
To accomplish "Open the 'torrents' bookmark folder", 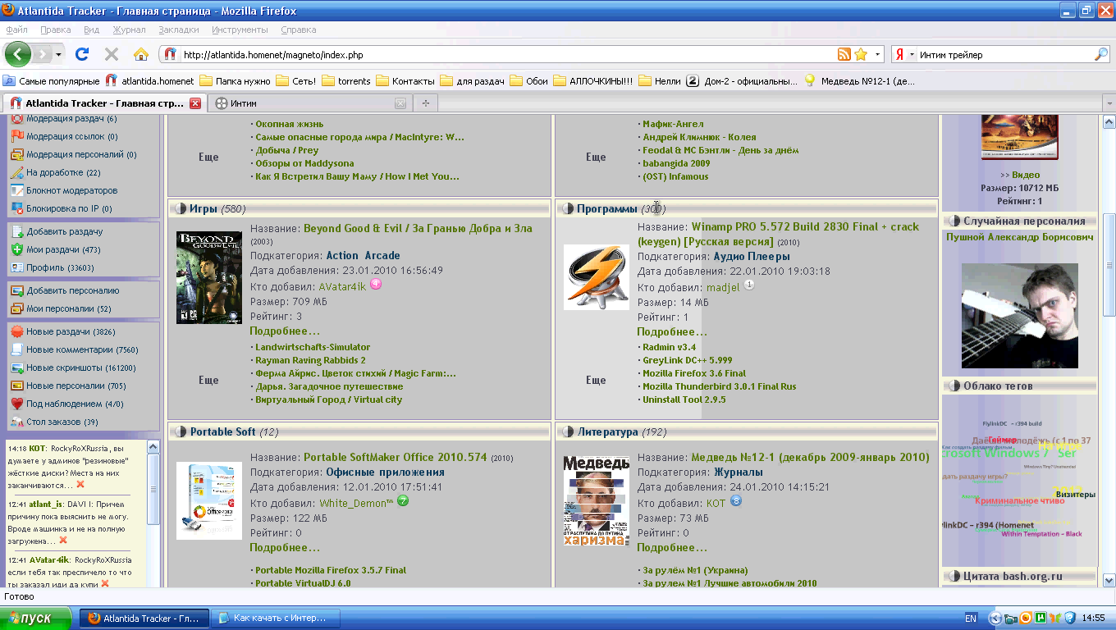I will click(346, 81).
